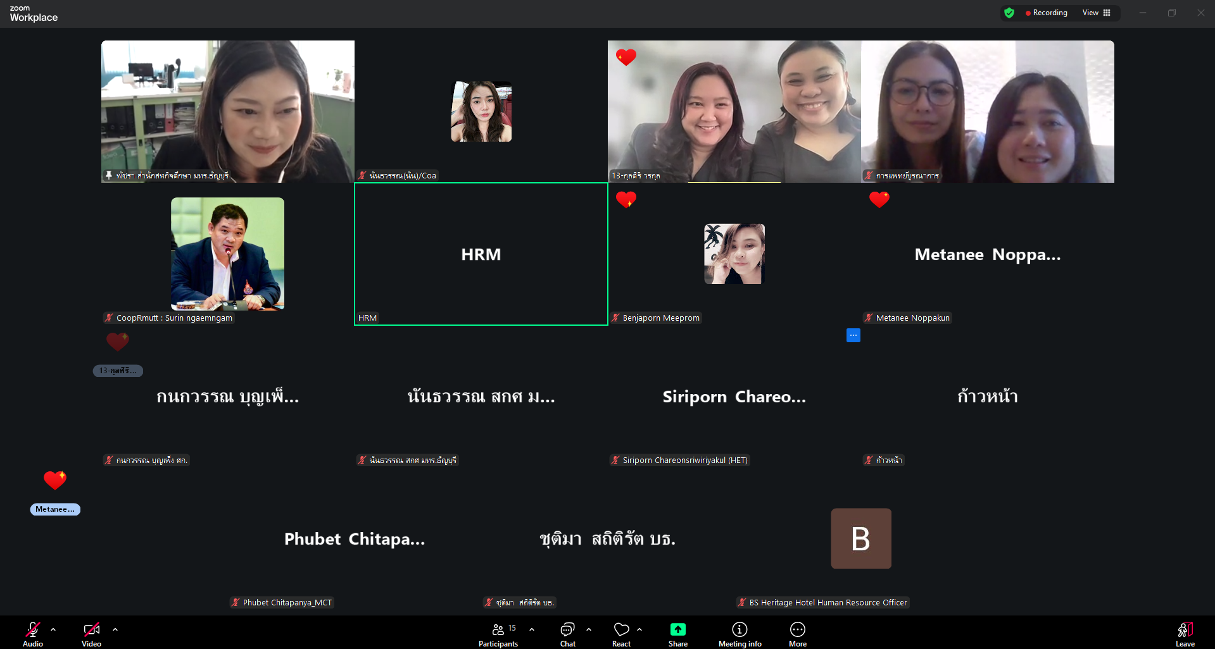Open the Chat panel
The width and height of the screenshot is (1215, 649).
tap(567, 633)
